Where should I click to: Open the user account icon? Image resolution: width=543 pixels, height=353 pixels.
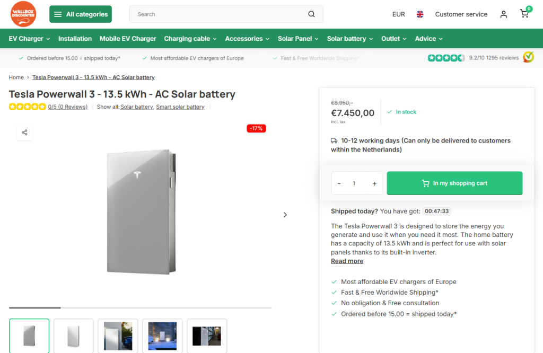[504, 14]
